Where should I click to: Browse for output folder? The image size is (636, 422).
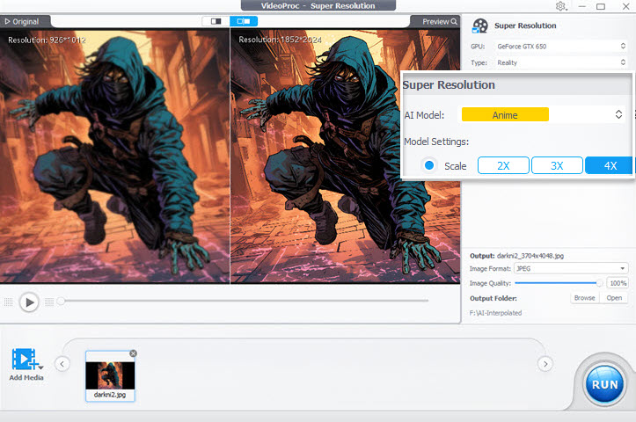tap(584, 298)
